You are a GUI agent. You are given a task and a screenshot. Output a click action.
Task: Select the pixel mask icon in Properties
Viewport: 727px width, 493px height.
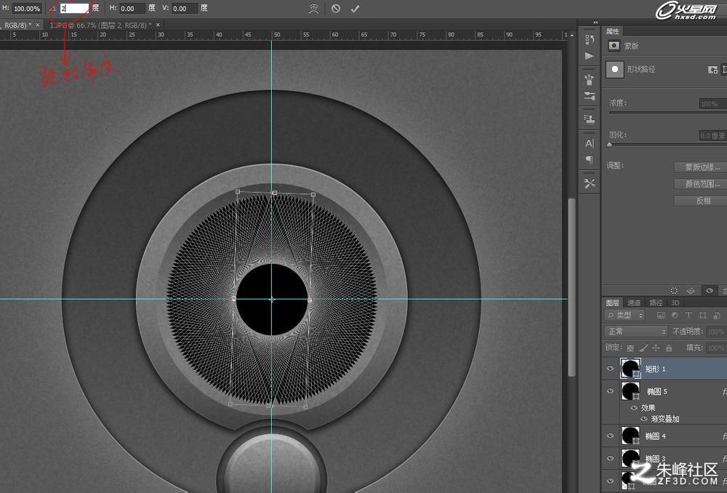[x=614, y=46]
